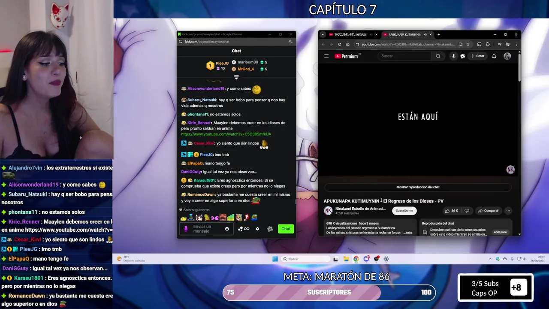Image resolution: width=549 pixels, height=309 pixels.
Task: Insert the Pepe frog emote
Action: coord(254,217)
